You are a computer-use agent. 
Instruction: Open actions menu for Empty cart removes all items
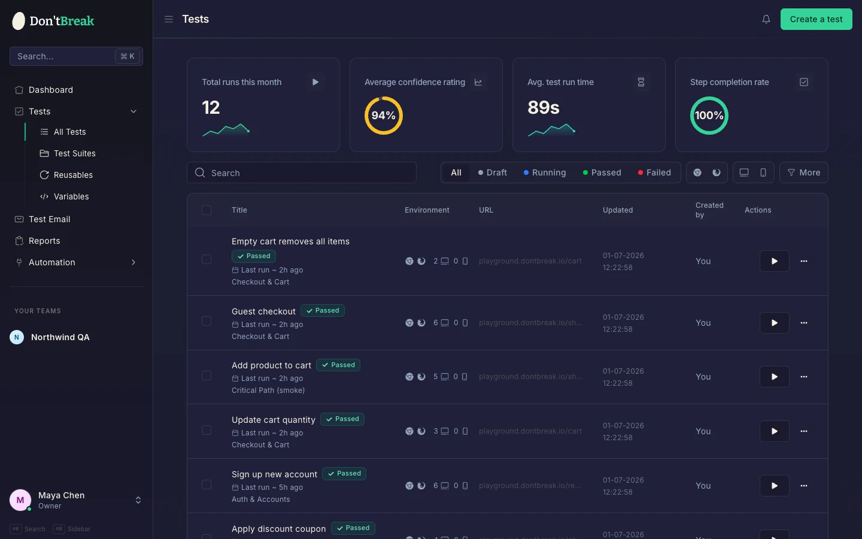pos(804,261)
